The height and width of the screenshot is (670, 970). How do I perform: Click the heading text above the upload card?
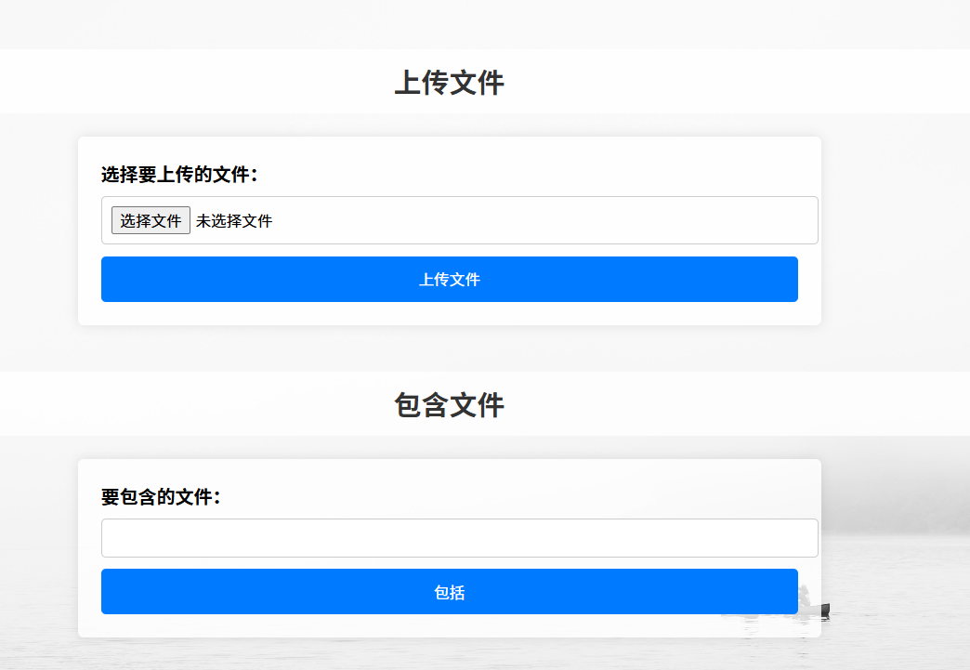[x=449, y=83]
